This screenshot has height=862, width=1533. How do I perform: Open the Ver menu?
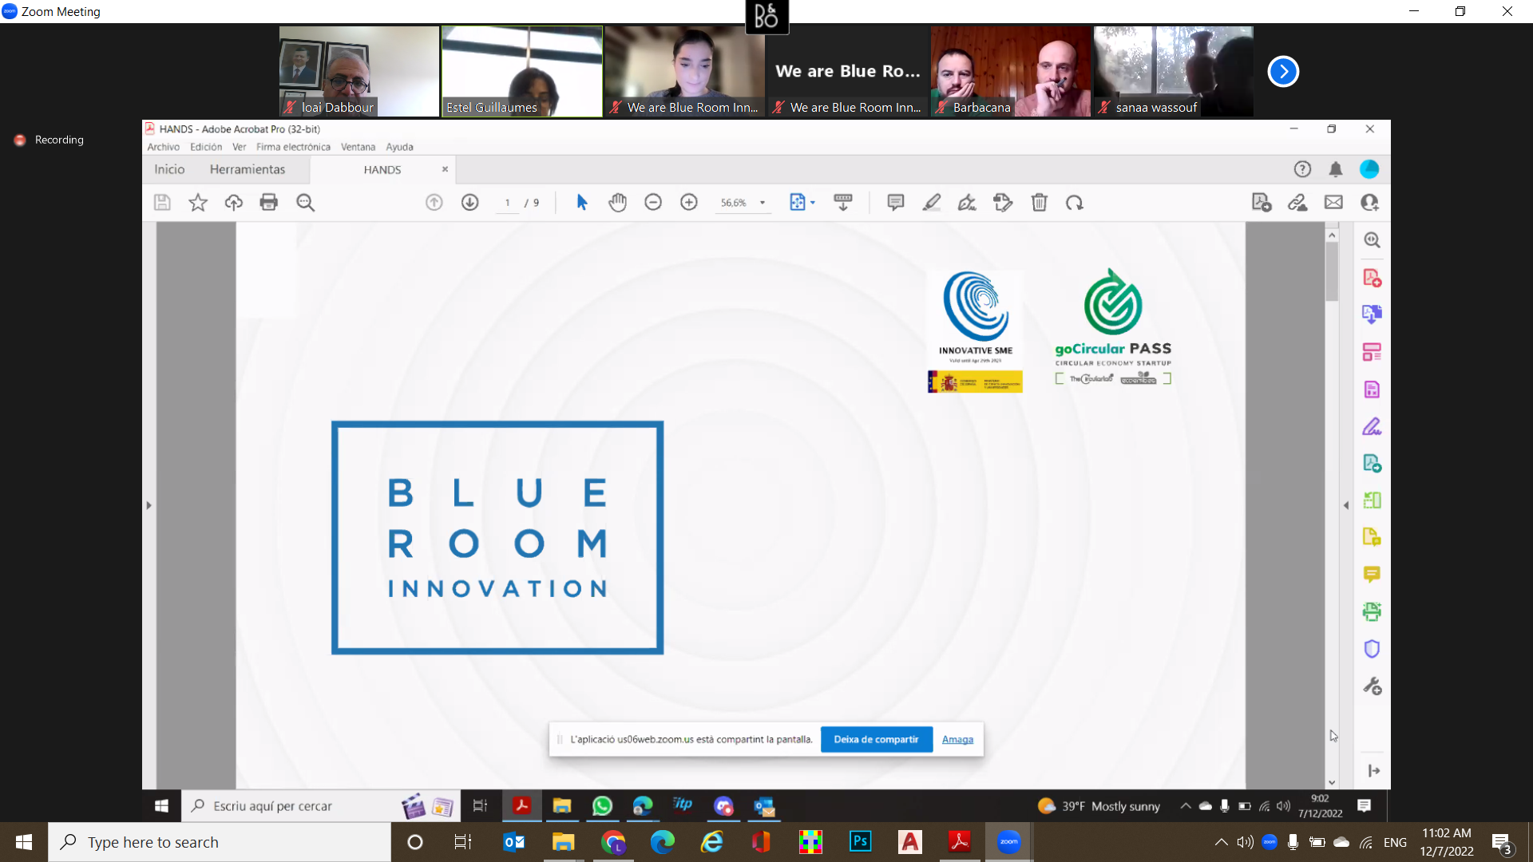click(x=239, y=147)
